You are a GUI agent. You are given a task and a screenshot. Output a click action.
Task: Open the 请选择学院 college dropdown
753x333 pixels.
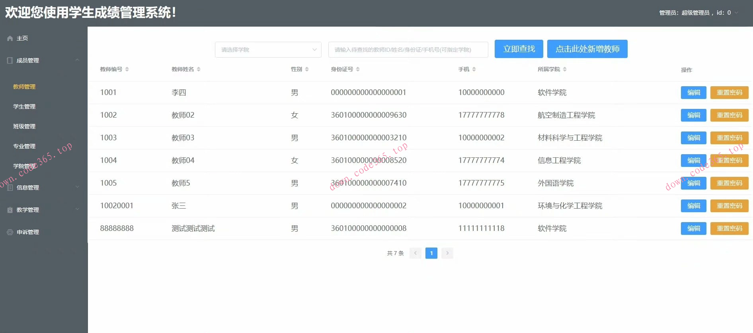(x=268, y=50)
